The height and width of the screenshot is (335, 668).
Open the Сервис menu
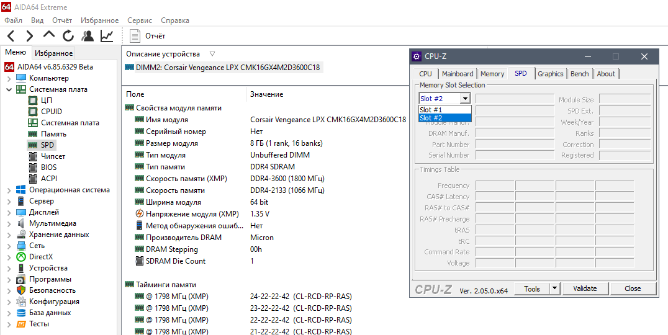tap(140, 20)
